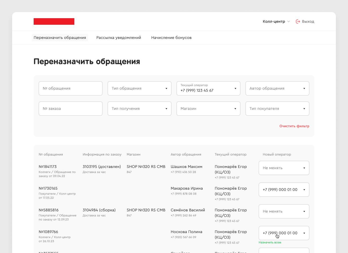Click the Назначить всем link
This screenshot has height=253, width=348.
click(x=270, y=242)
